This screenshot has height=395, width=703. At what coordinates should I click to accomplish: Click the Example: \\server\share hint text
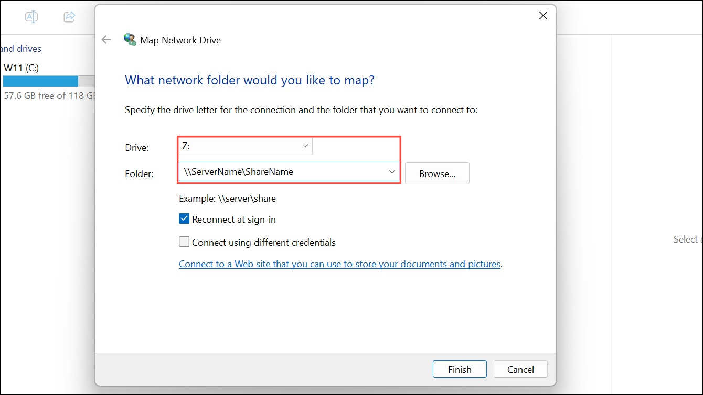coord(227,199)
